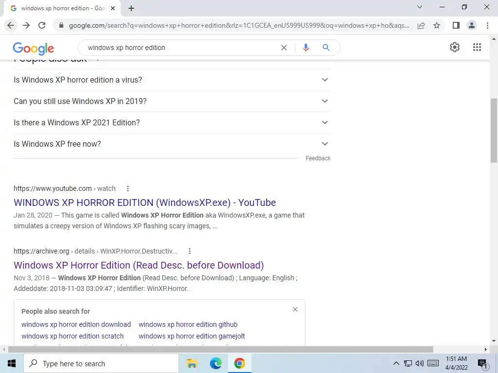Show hidden system tray icons

point(396,363)
